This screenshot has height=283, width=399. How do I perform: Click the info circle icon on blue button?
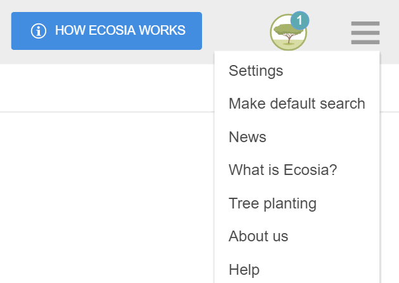39,31
